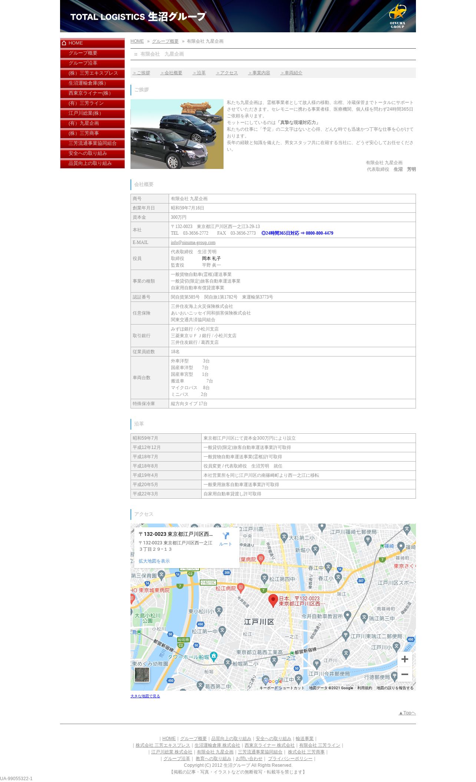Click the hearse vehicles photo
This screenshot has height=782, width=476.
click(177, 134)
